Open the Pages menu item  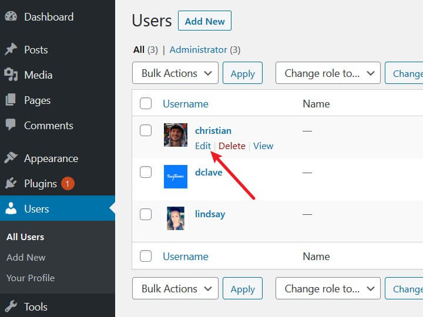(37, 100)
